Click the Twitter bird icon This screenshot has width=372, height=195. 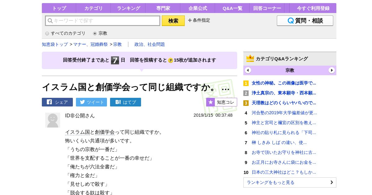click(82, 102)
